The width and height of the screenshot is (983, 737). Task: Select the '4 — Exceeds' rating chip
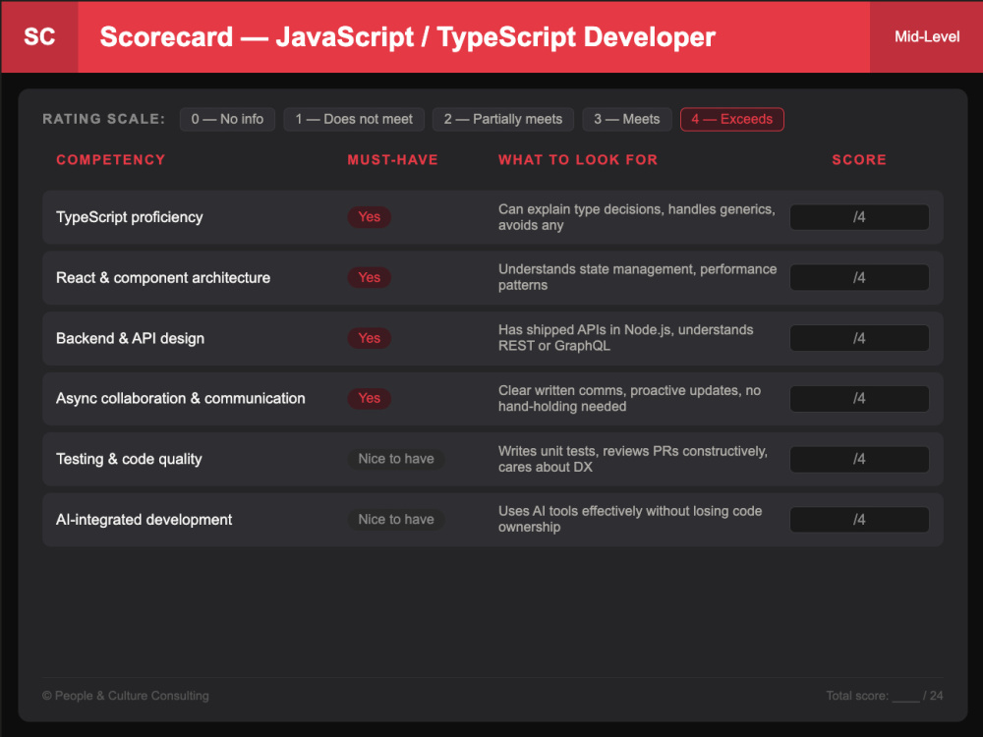(731, 119)
